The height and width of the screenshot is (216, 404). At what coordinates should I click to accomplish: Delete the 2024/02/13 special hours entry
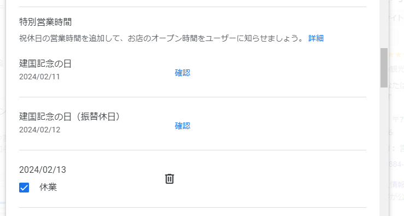click(169, 179)
